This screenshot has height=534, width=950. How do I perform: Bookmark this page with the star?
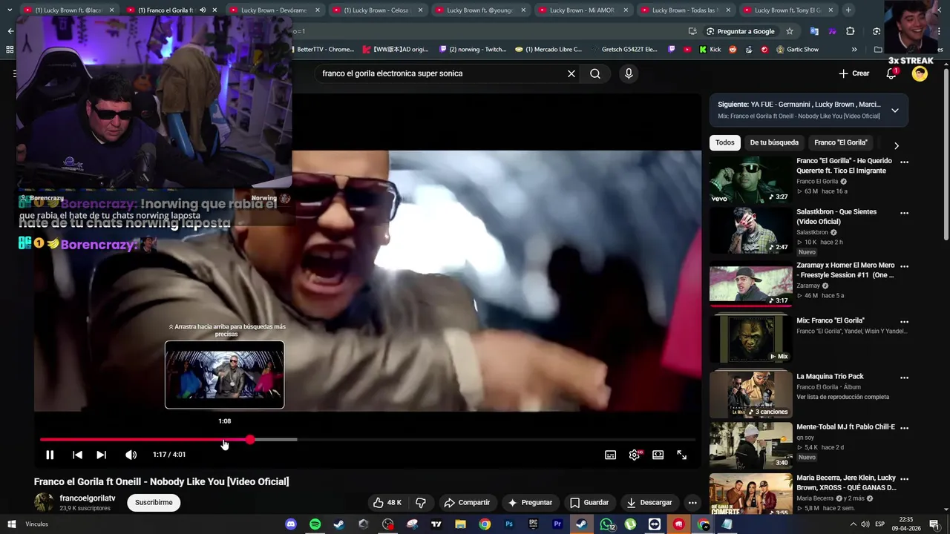pos(790,31)
